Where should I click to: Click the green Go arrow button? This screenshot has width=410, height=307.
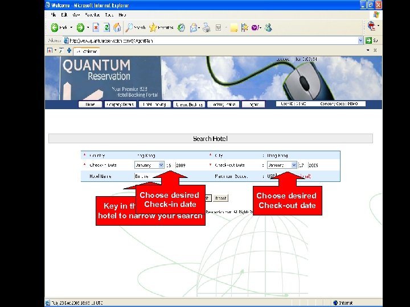coord(368,40)
